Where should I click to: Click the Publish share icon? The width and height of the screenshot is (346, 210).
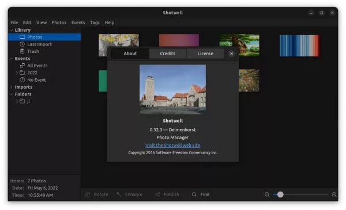(x=157, y=194)
